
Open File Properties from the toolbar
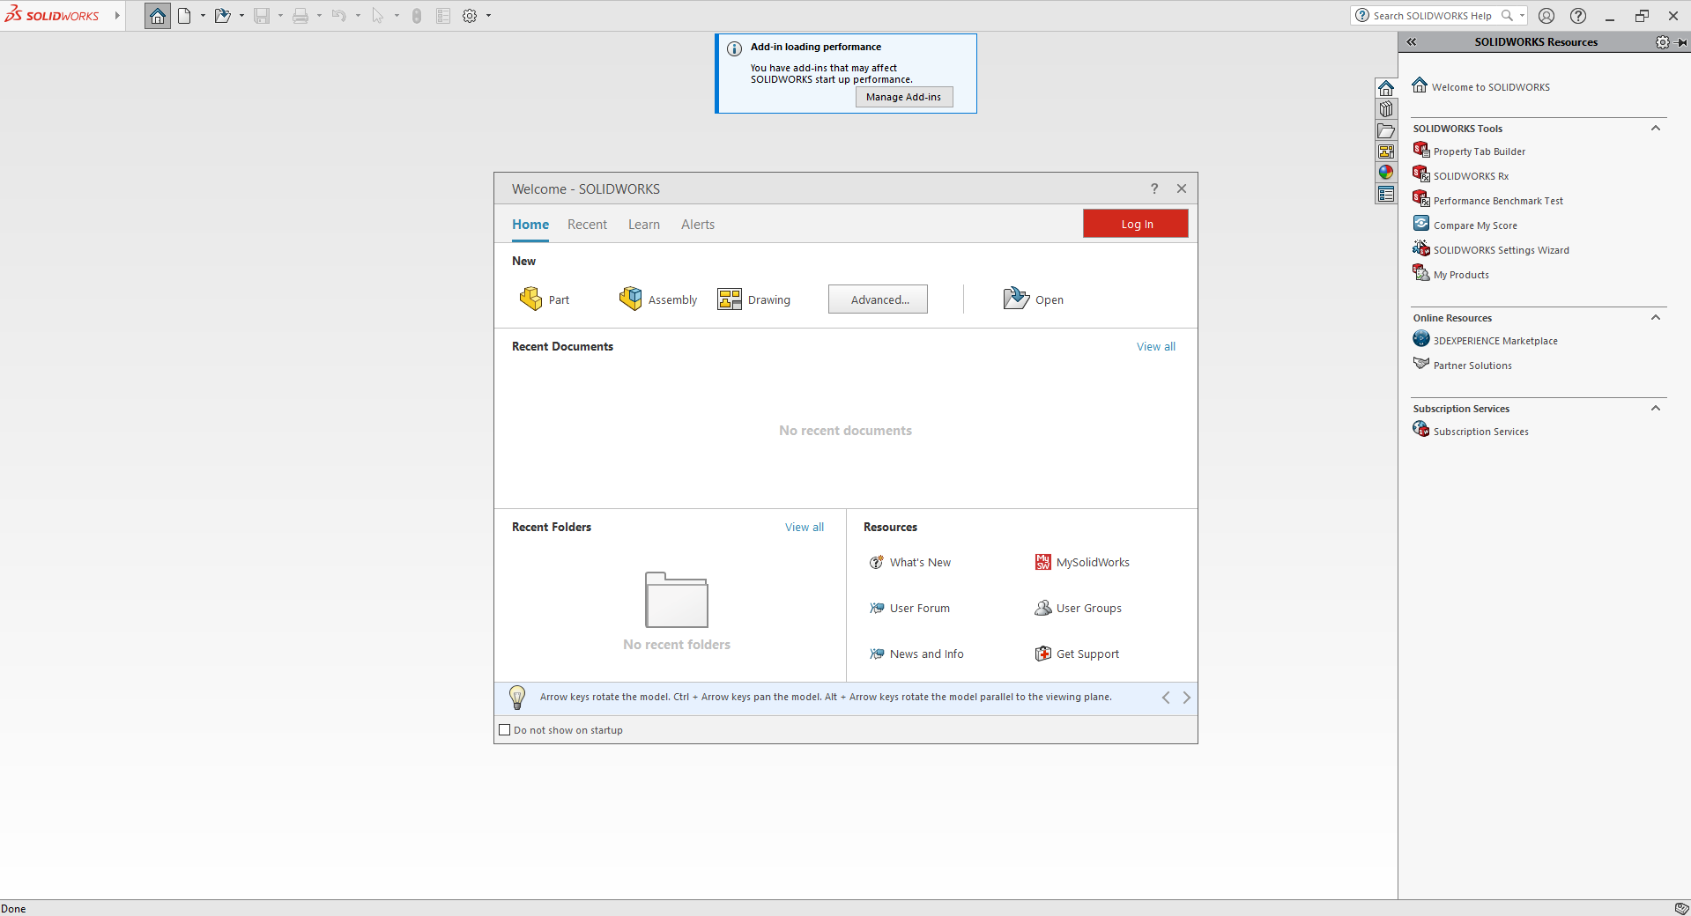(443, 16)
